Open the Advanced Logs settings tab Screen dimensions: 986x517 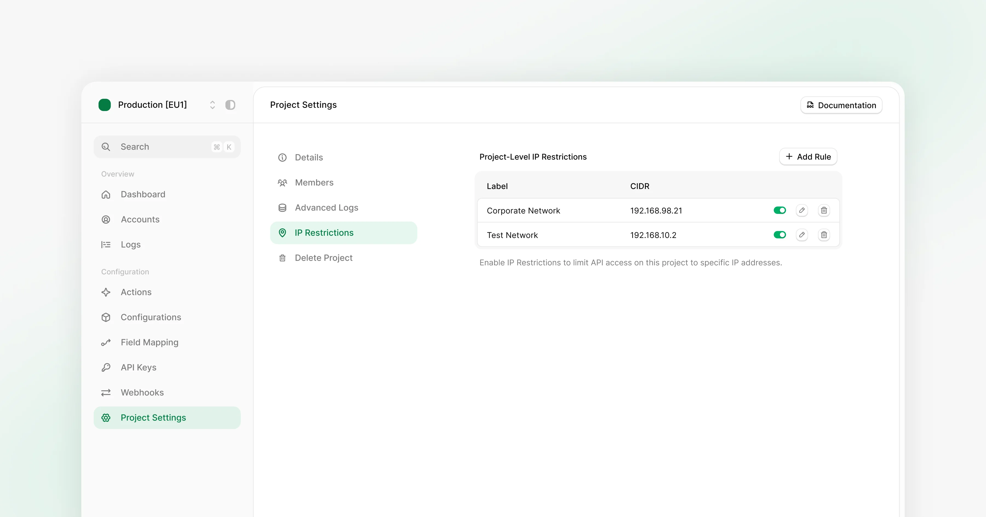(326, 208)
